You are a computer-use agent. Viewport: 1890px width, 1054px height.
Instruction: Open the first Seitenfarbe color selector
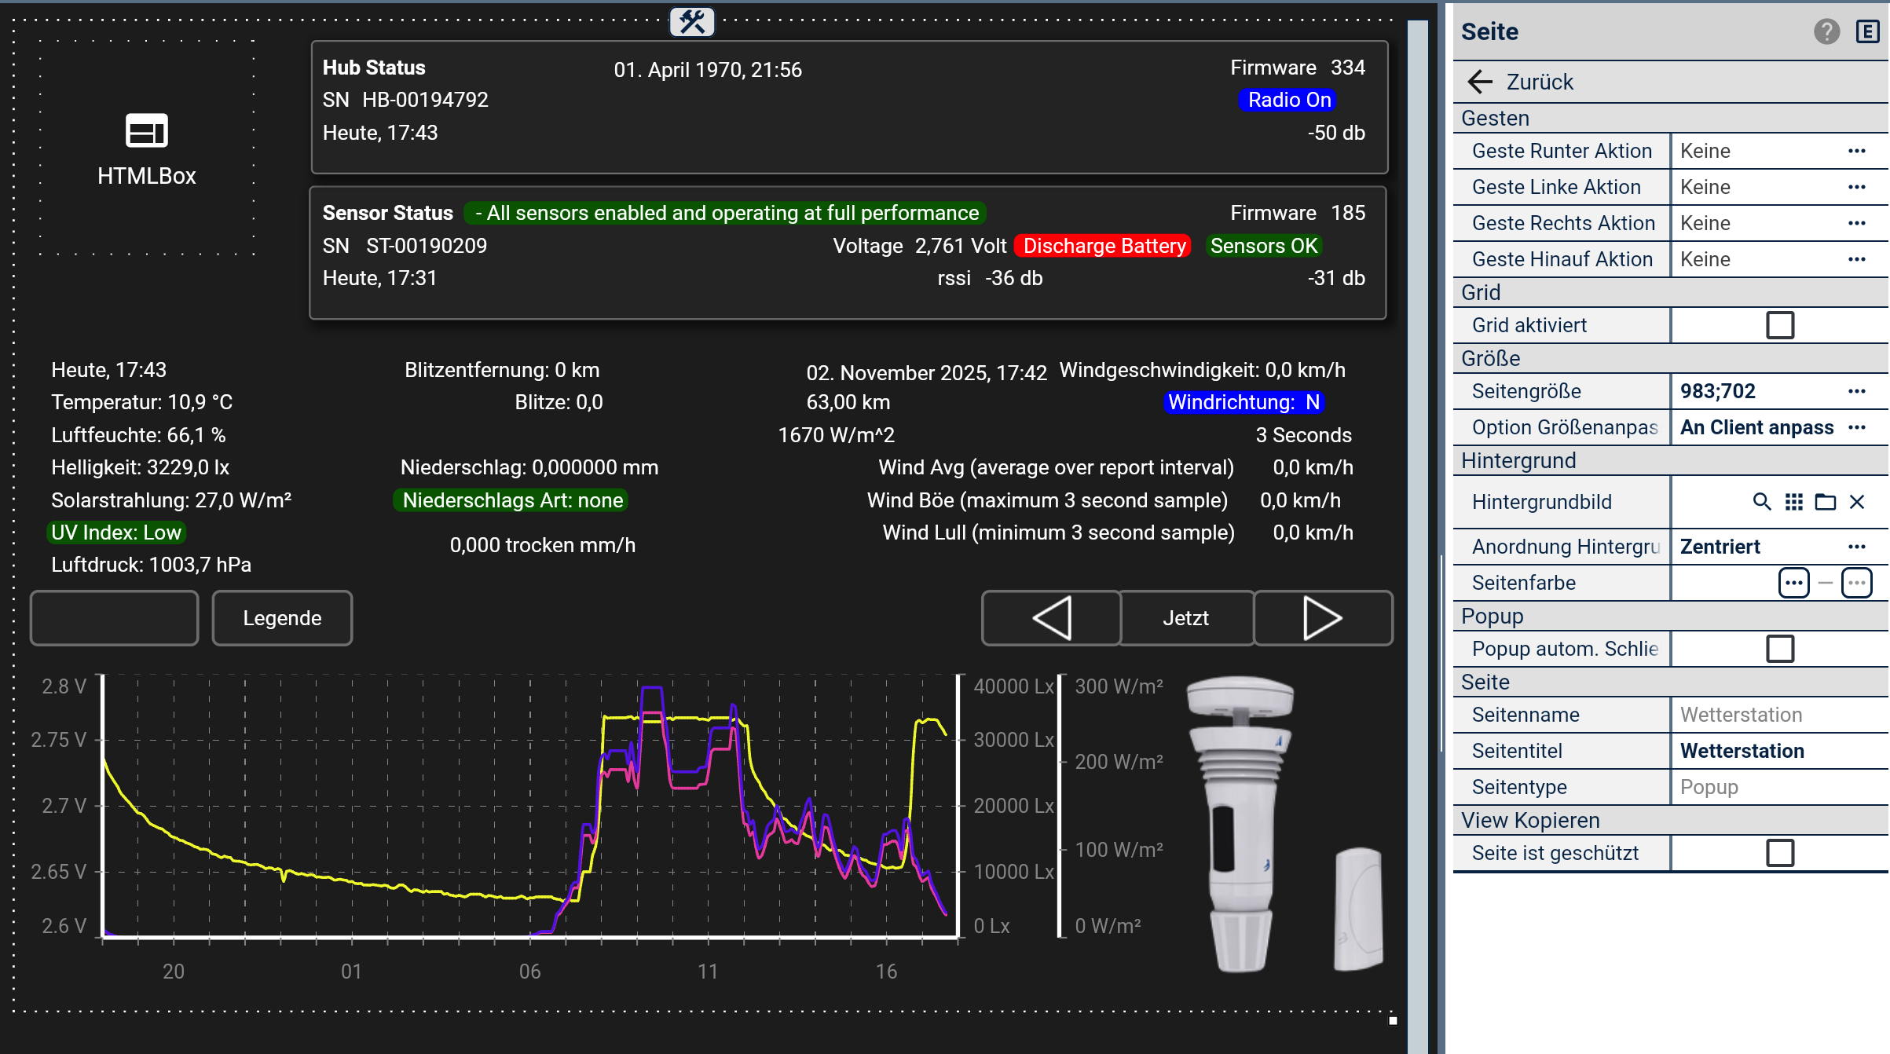click(1794, 583)
